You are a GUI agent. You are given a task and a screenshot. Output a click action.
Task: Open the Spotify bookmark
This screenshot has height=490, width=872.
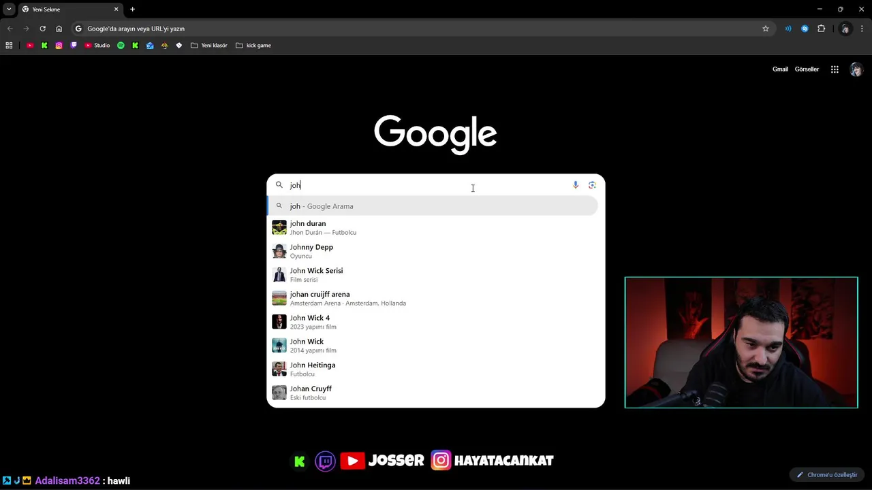[121, 46]
